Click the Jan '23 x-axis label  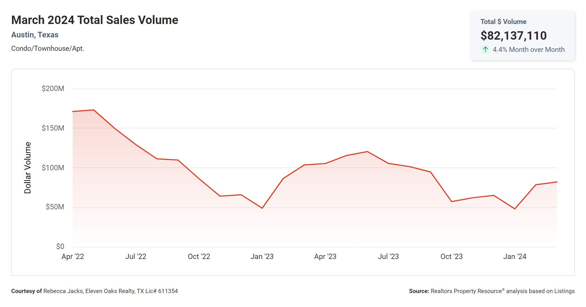[x=262, y=256]
